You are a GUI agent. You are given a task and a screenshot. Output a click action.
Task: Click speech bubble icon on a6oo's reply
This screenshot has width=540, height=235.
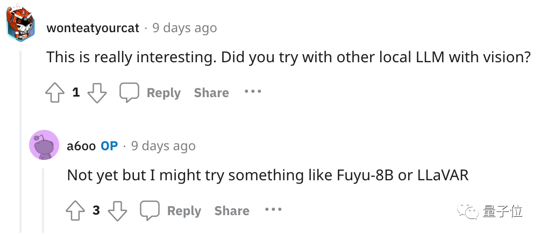(x=150, y=210)
